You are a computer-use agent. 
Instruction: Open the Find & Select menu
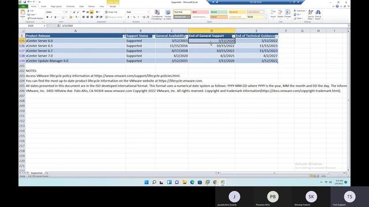pyautogui.click(x=318, y=14)
